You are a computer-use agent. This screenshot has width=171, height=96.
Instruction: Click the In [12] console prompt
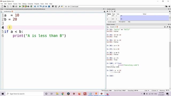pos(110,76)
